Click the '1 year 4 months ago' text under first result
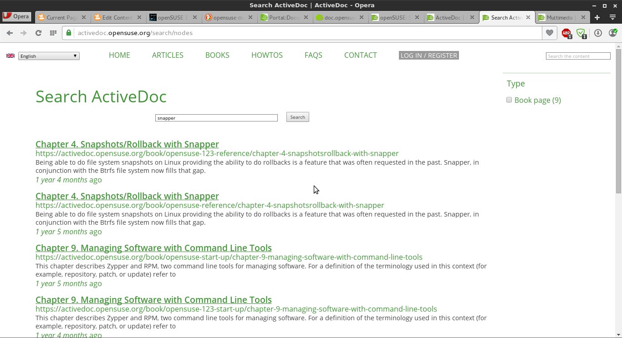Viewport: 622px width, 338px height. pos(69,180)
